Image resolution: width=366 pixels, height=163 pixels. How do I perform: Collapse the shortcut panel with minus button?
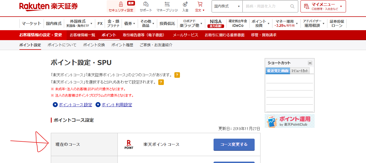click(x=310, y=63)
